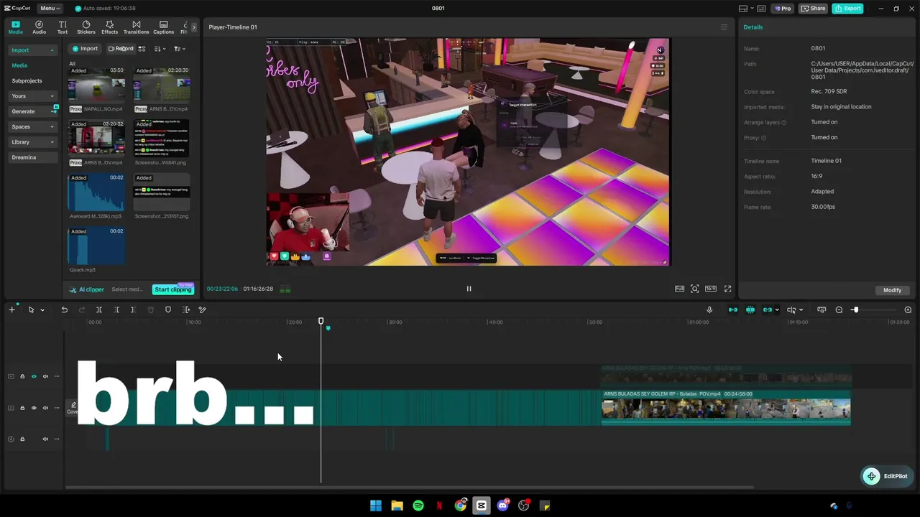The height and width of the screenshot is (517, 920).
Task: Lock the main video track
Action: pyautogui.click(x=22, y=408)
